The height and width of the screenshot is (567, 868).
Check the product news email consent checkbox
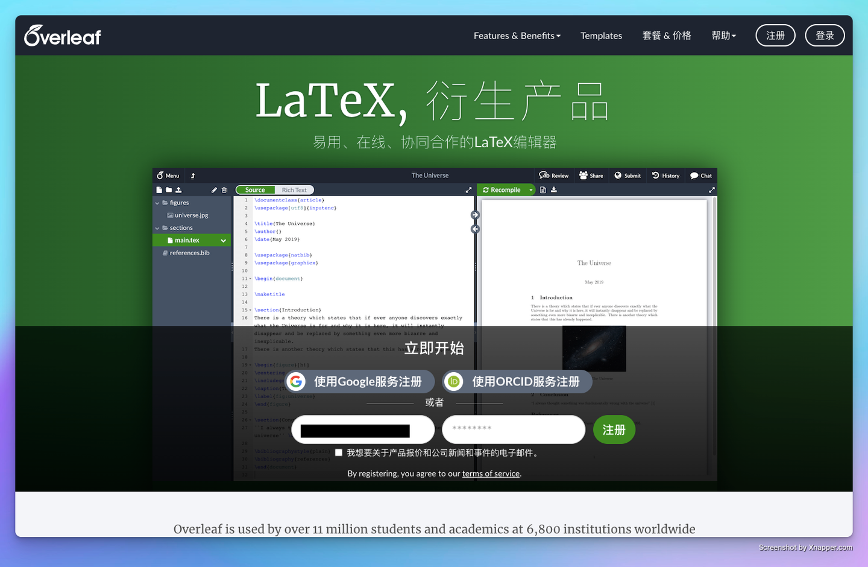338,452
